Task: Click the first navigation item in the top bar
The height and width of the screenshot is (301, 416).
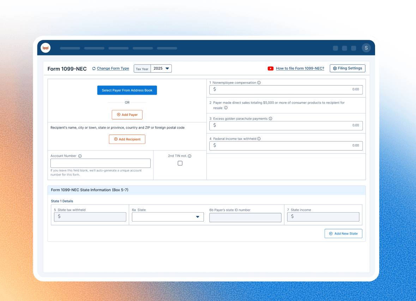Action: click(x=70, y=48)
